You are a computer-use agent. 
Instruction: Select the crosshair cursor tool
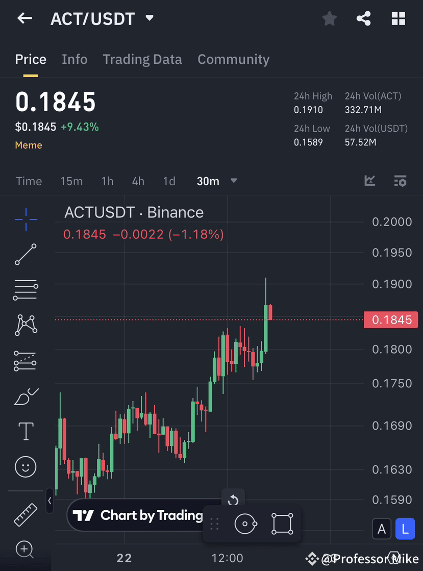[26, 219]
